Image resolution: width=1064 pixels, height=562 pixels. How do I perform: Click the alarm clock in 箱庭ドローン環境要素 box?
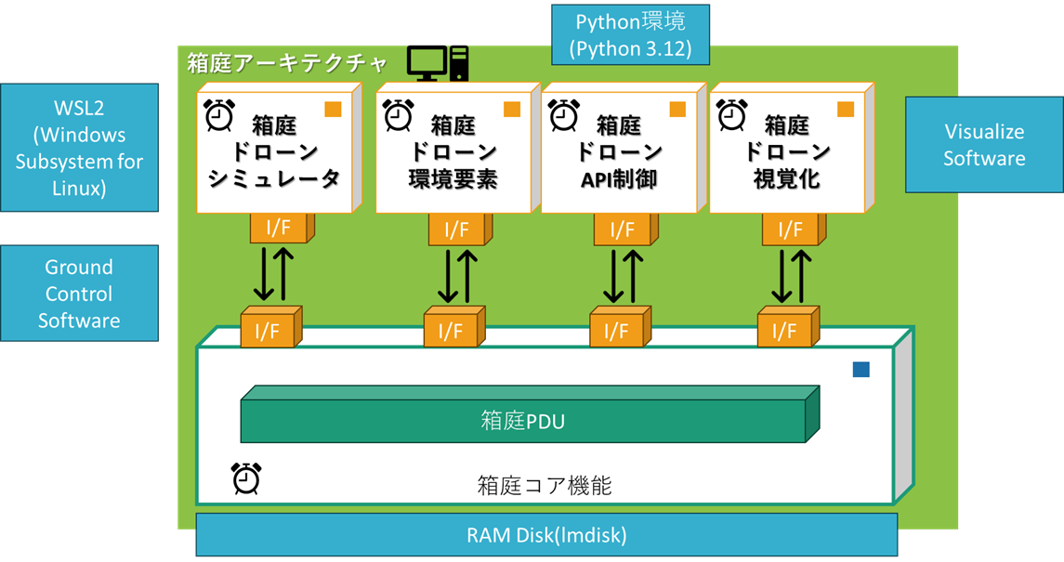[x=399, y=115]
